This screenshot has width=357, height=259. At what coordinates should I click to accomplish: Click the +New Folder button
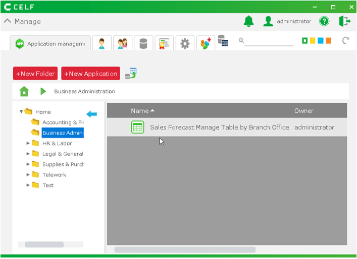(35, 74)
